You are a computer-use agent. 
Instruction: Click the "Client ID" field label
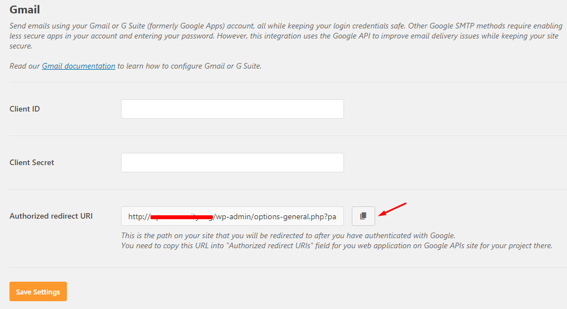pos(25,109)
